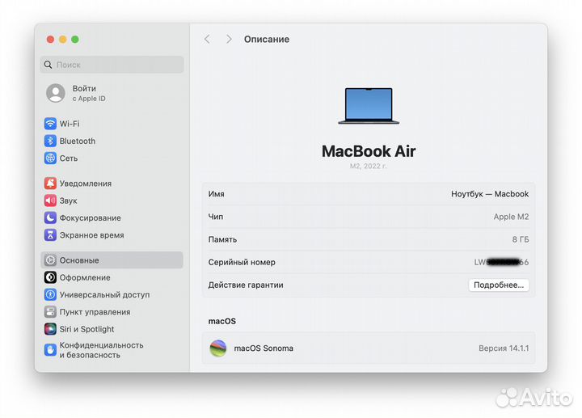
Task: Click the Действие гарантии label
Action: 246,285
